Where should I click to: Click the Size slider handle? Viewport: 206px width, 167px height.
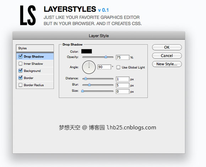[82, 91]
